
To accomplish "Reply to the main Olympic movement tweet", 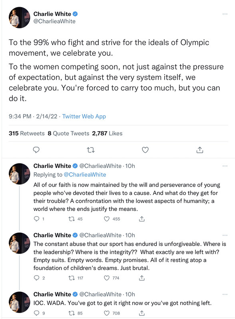I will [36, 150].
